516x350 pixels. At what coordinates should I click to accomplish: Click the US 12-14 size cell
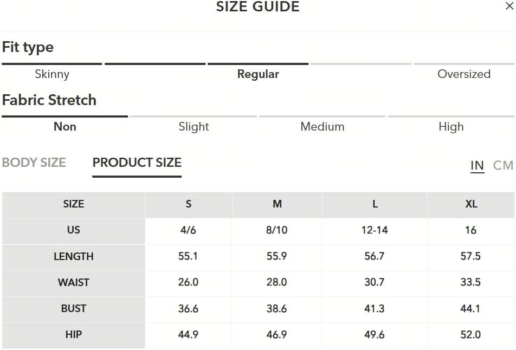(375, 230)
